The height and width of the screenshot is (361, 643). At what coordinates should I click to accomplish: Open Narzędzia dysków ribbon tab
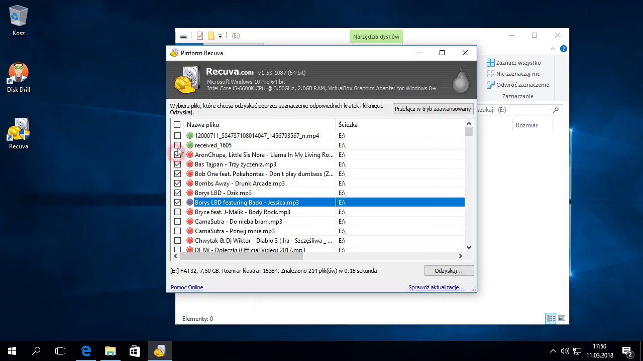coord(376,37)
